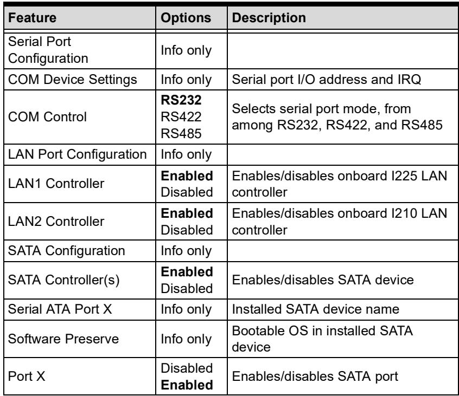Select Enabled option for Port X
459x396 pixels.
(x=187, y=385)
